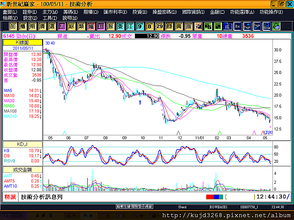This screenshot has width=294, height=220.
Task: Click the 類 category toolbar icon
Action: [x=81, y=26]
